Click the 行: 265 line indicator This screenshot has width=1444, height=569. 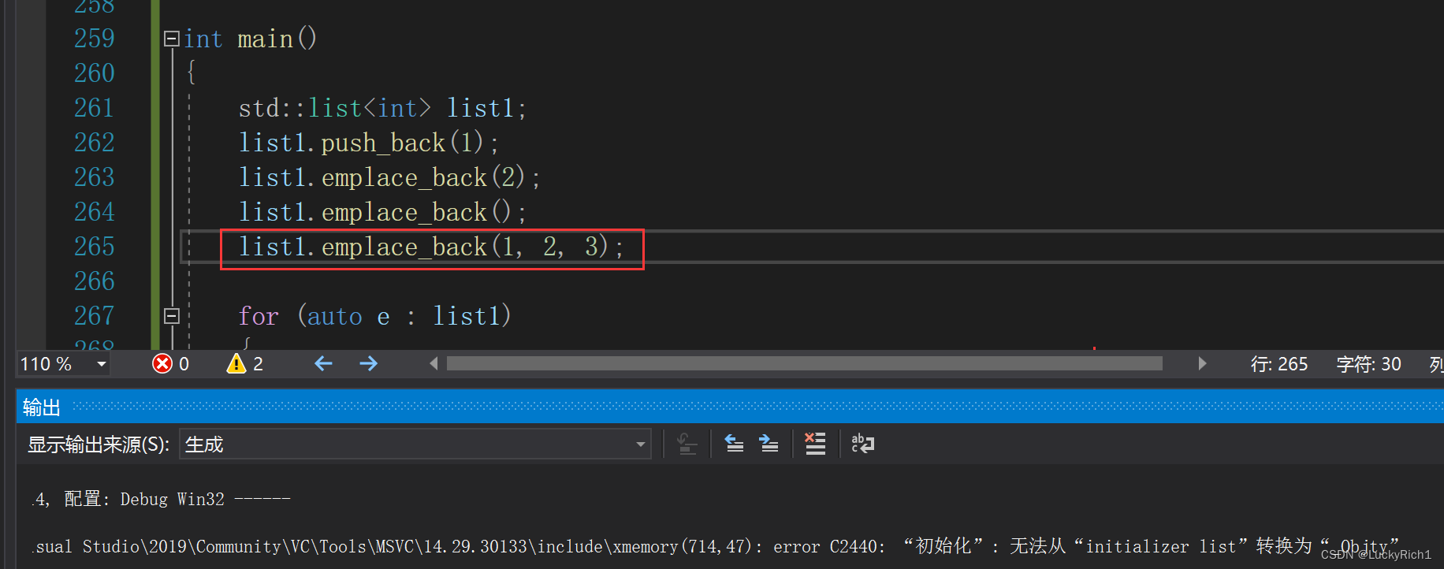pos(1279,364)
